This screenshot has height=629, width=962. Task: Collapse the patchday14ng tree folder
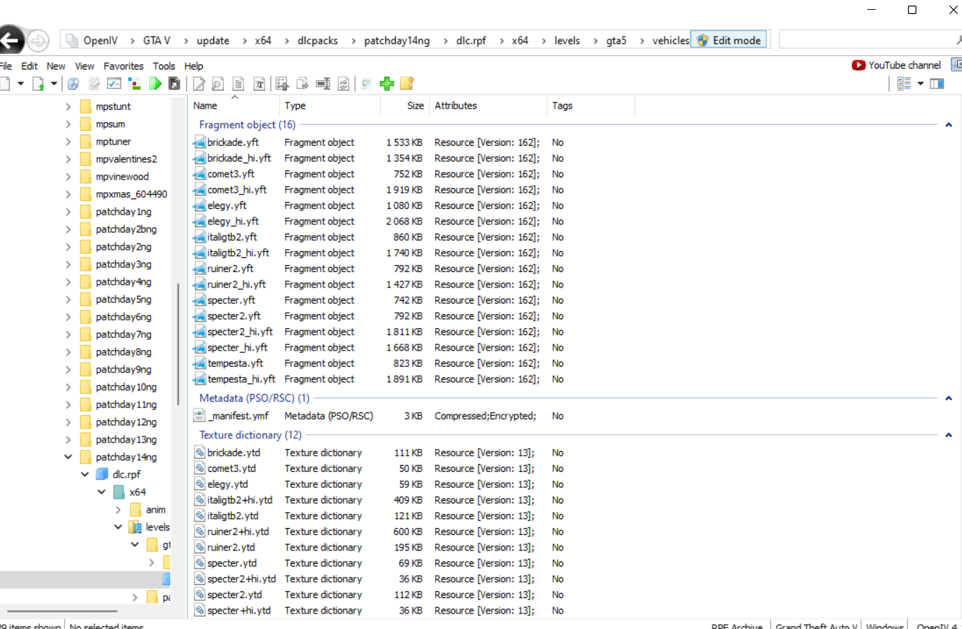click(68, 457)
